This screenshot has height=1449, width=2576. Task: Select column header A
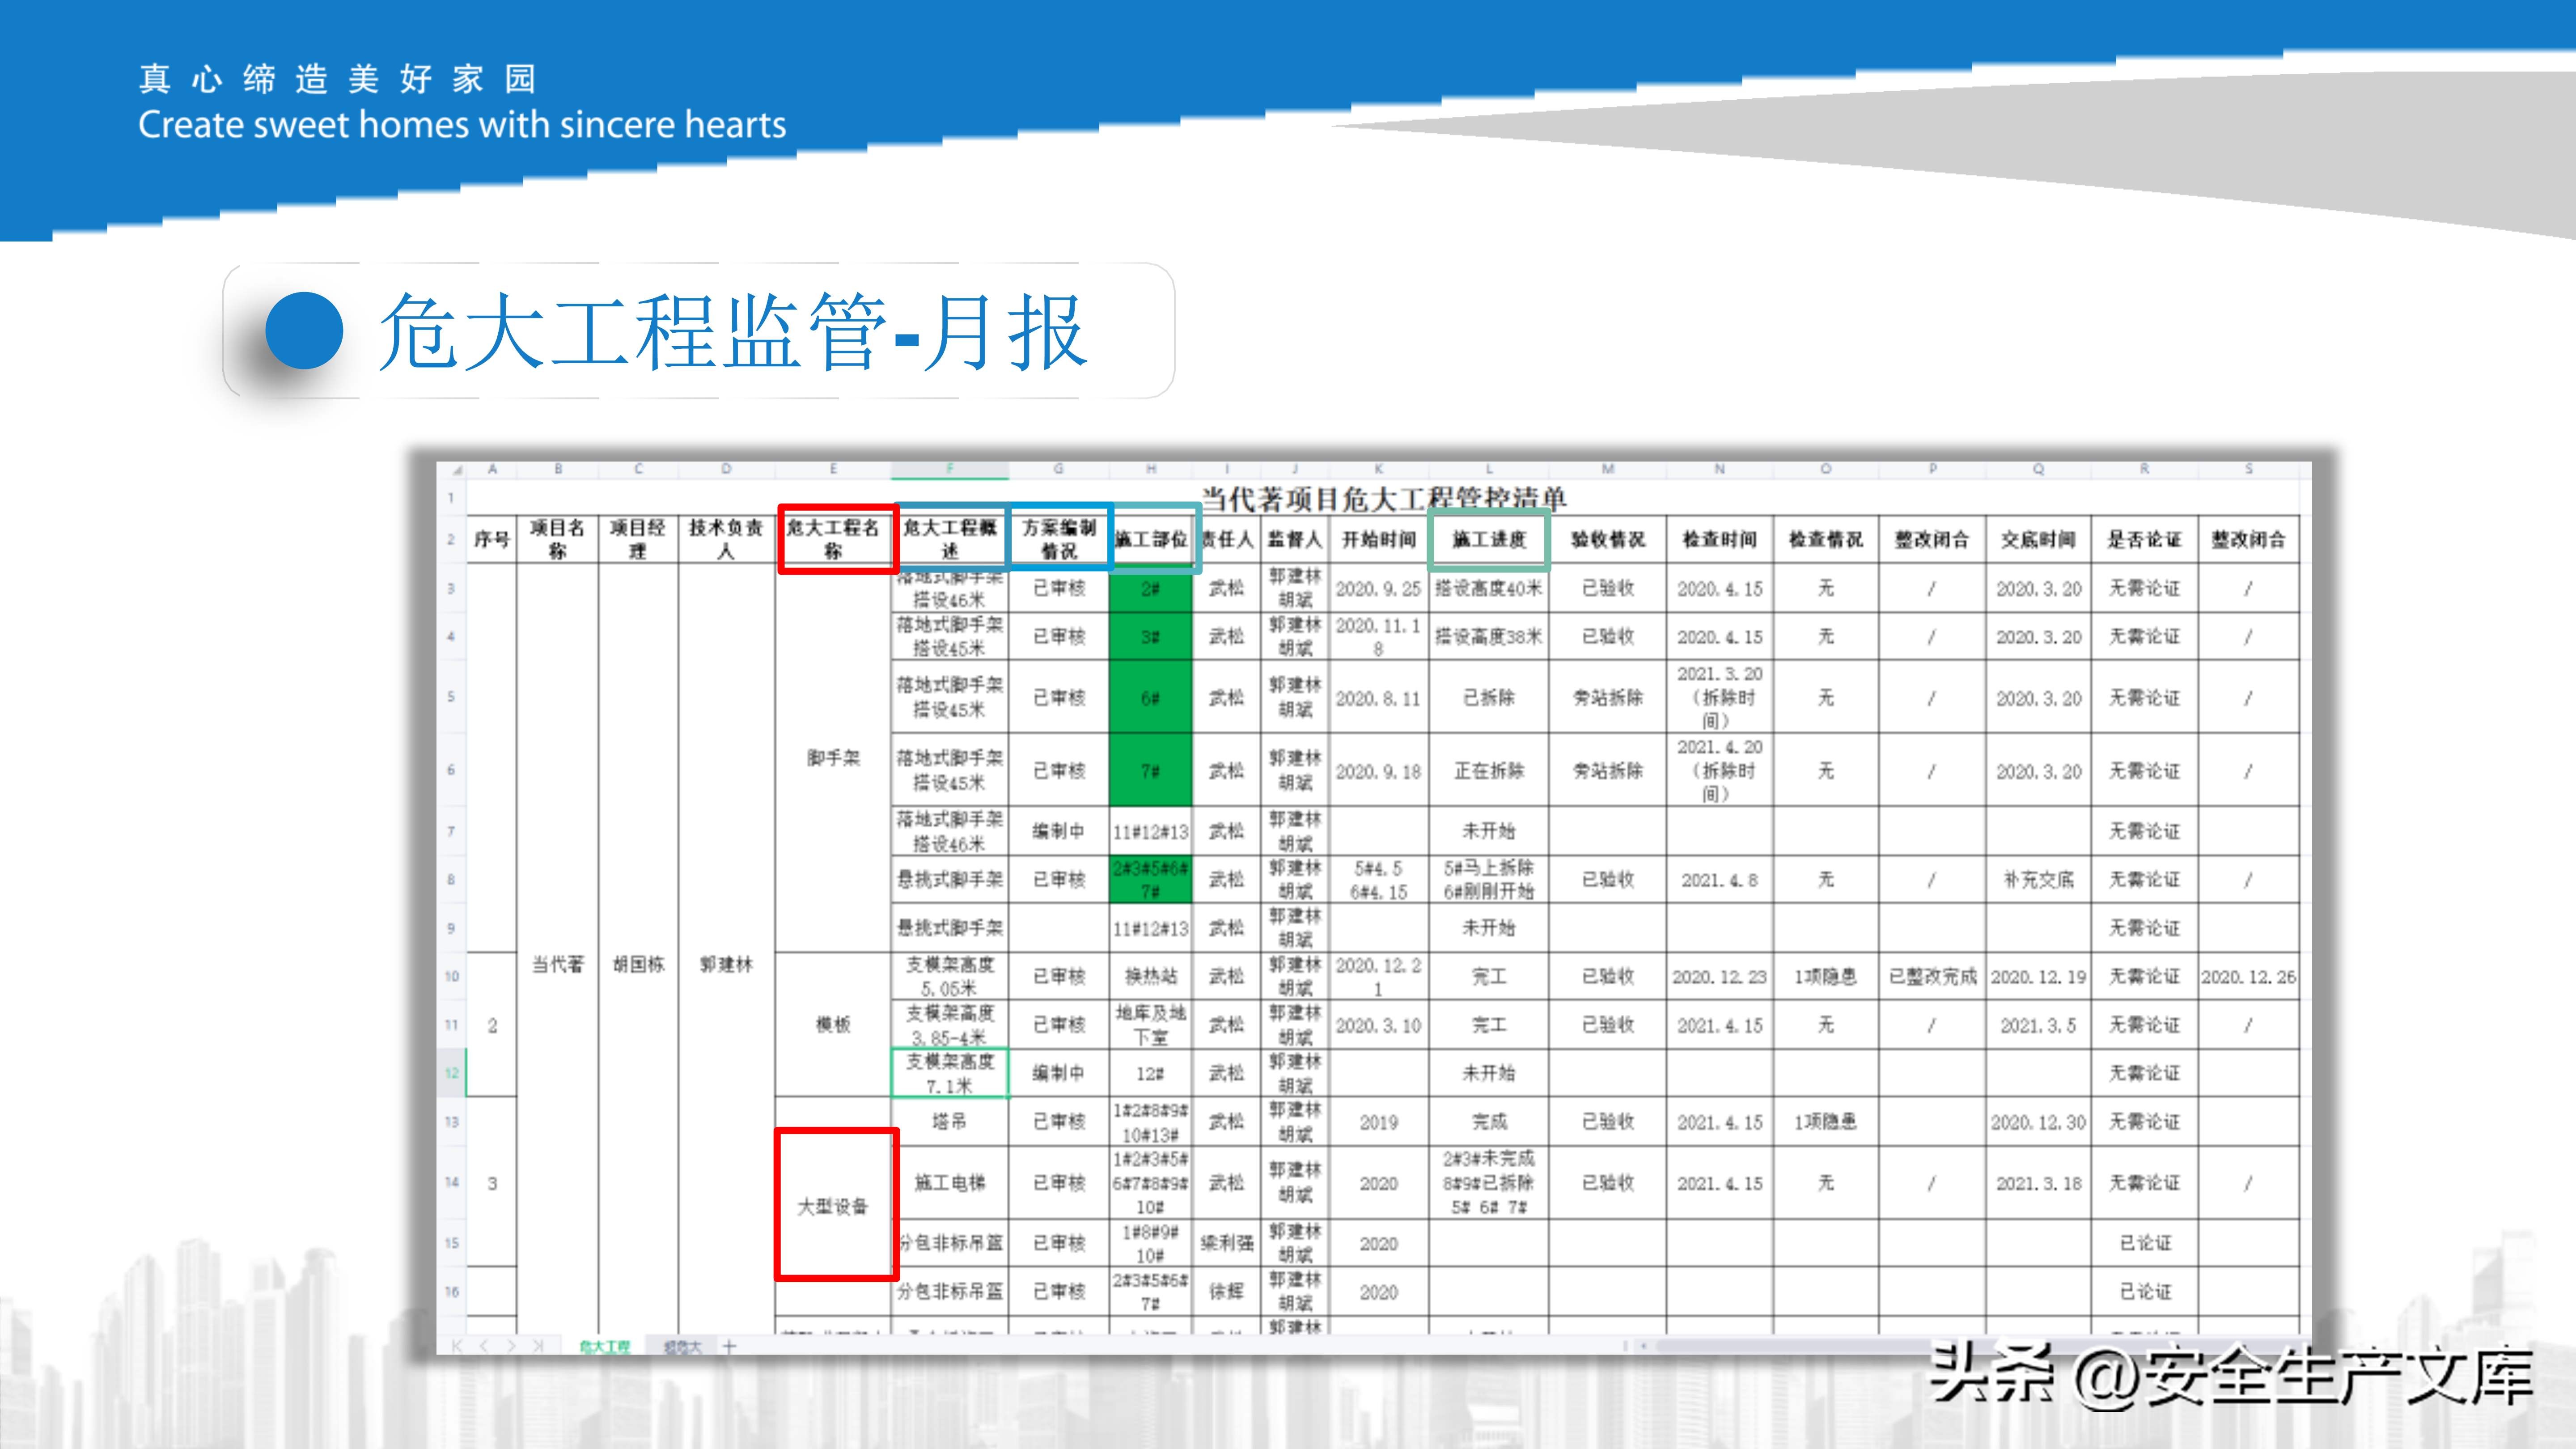(492, 469)
